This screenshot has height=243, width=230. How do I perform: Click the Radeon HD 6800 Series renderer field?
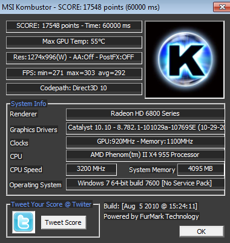pyautogui.click(x=145, y=115)
